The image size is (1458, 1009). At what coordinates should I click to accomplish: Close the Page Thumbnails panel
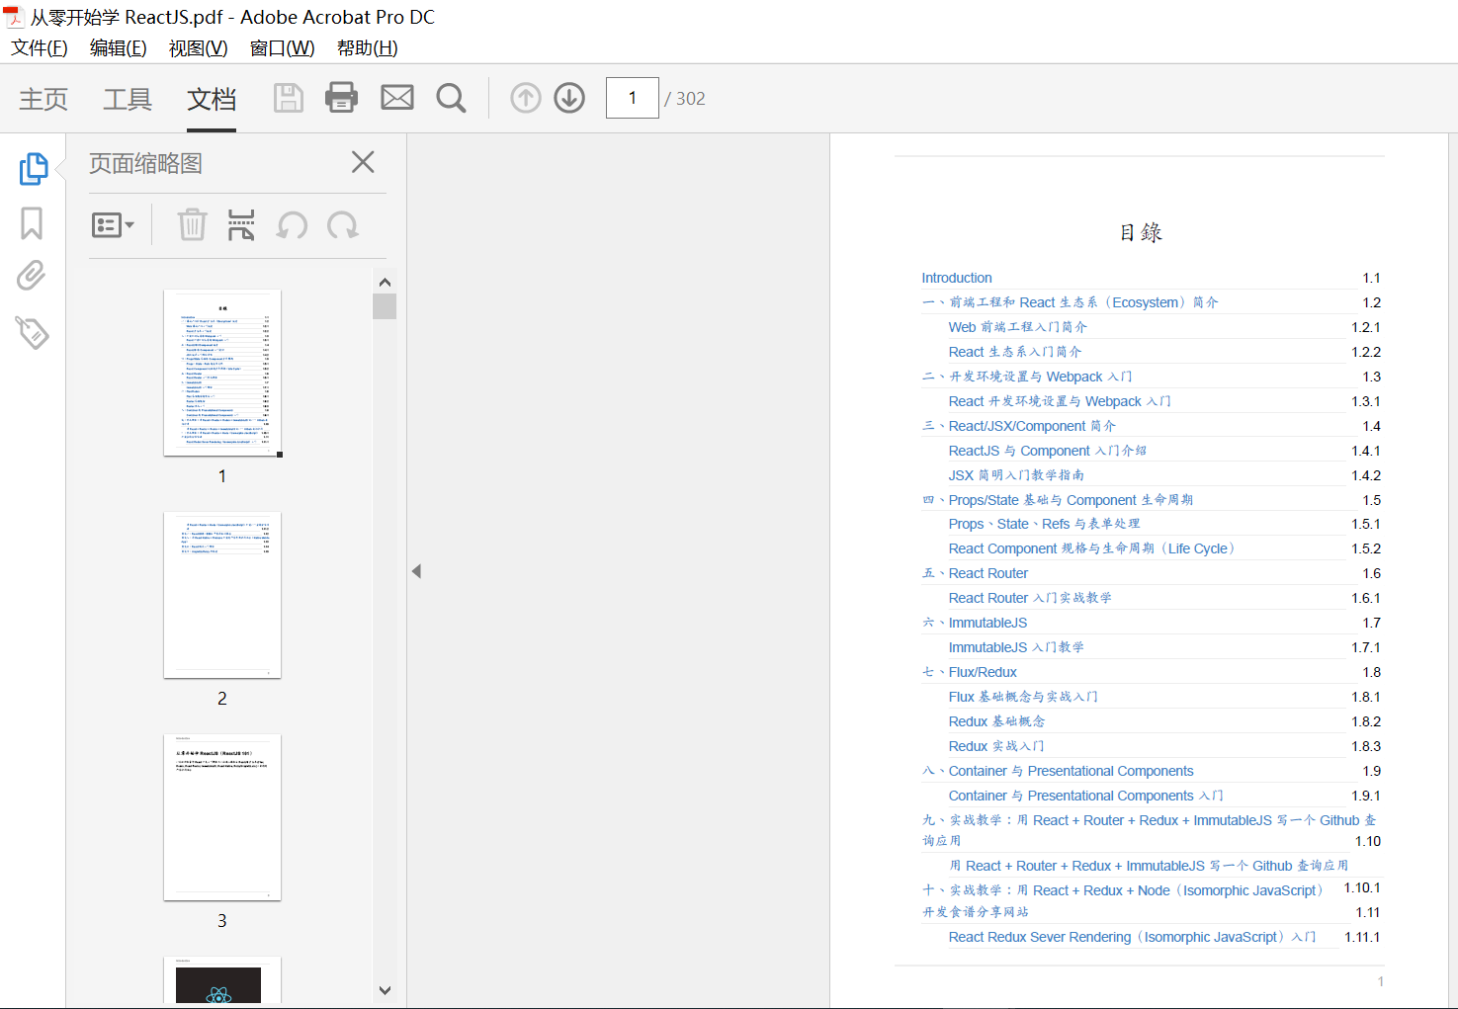(x=363, y=162)
